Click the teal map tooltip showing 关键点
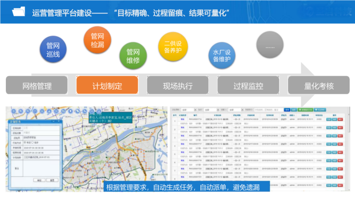The height and width of the screenshot is (199, 355). 110,117
